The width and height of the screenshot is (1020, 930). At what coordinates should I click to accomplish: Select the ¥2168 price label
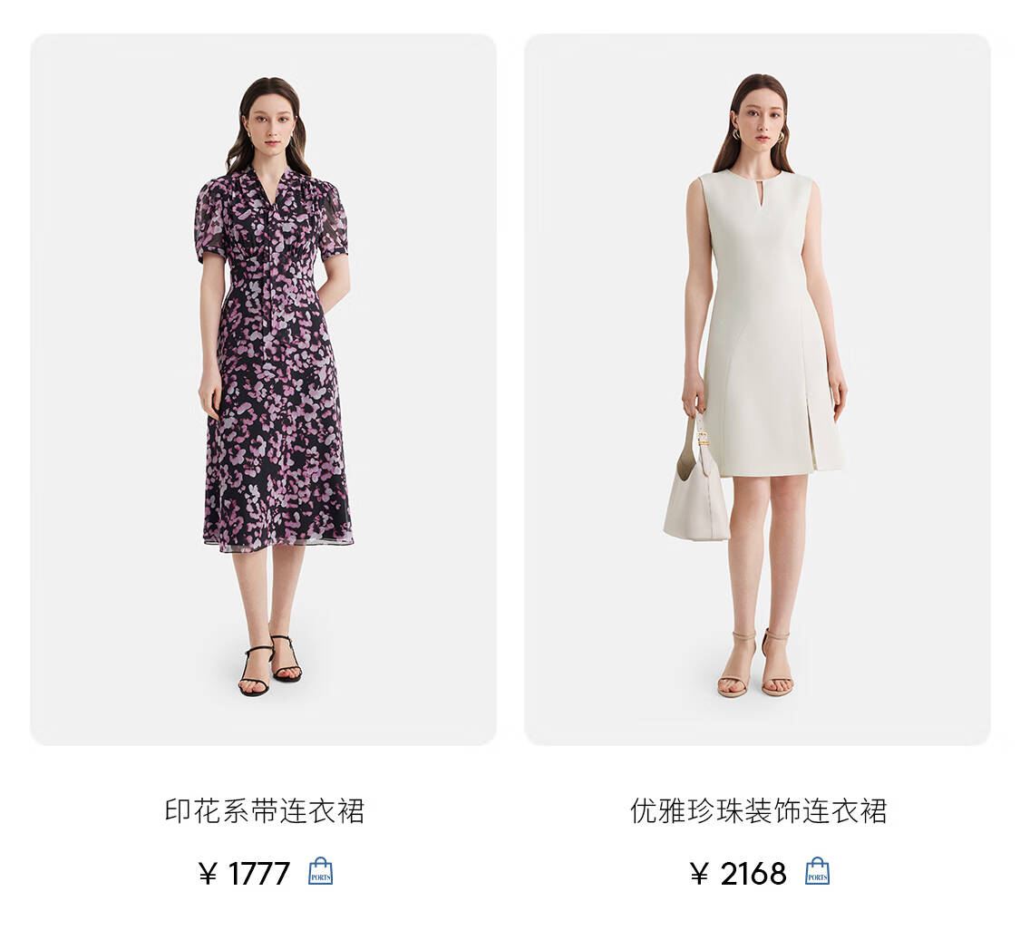(738, 874)
